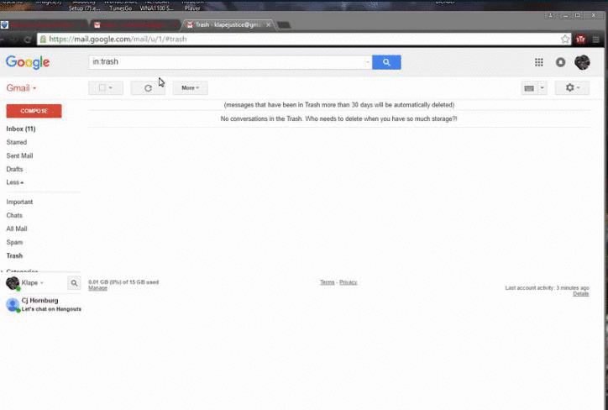
Task: Open the Spam folder
Action: (15, 243)
